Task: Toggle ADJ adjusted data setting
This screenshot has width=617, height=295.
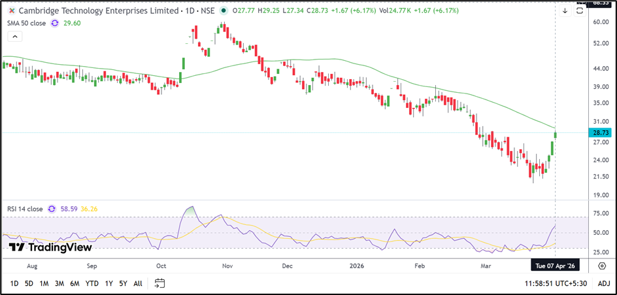Action: pyautogui.click(x=603, y=283)
